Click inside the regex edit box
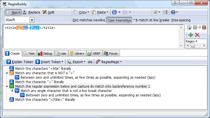The image size is (210, 118). click(x=91, y=37)
